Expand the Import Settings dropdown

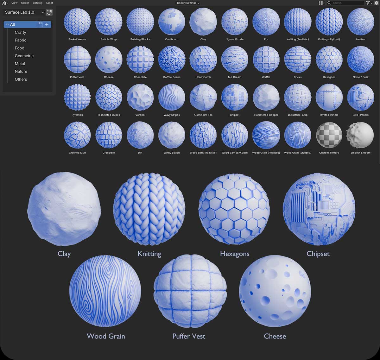(187, 3)
